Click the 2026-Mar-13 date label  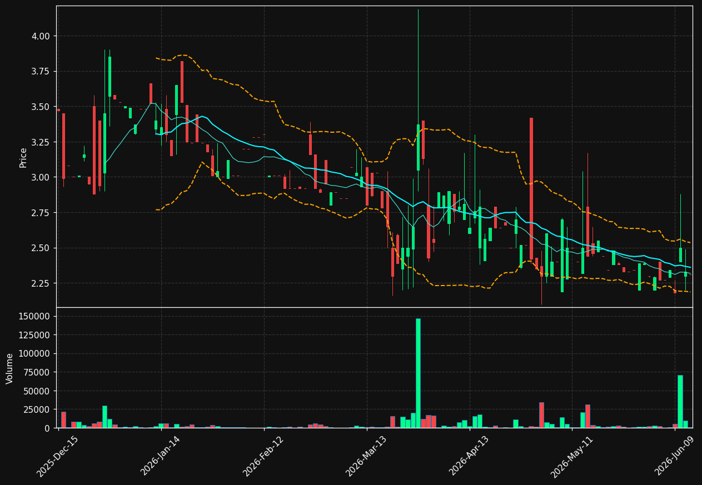click(x=366, y=456)
